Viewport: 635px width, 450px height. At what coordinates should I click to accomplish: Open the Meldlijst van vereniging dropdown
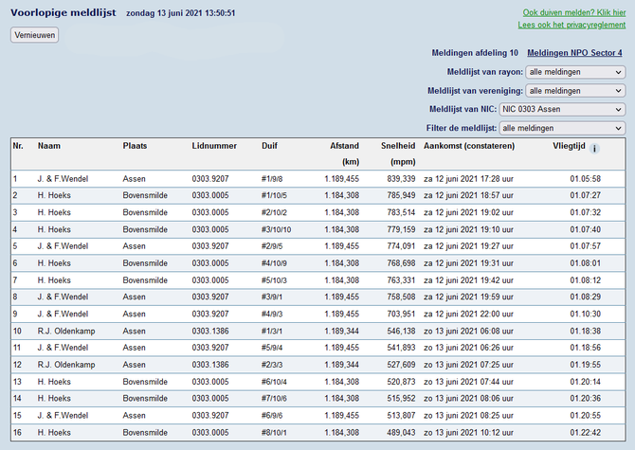[x=575, y=90]
